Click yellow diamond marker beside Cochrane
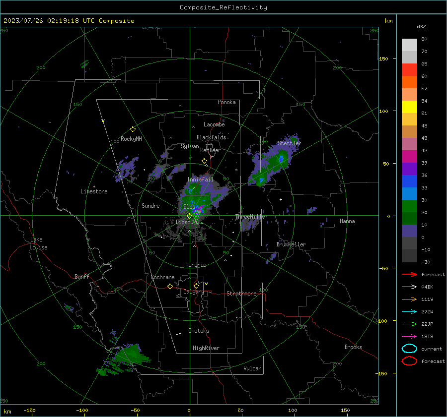The height and width of the screenshot is (417, 447). [x=170, y=287]
